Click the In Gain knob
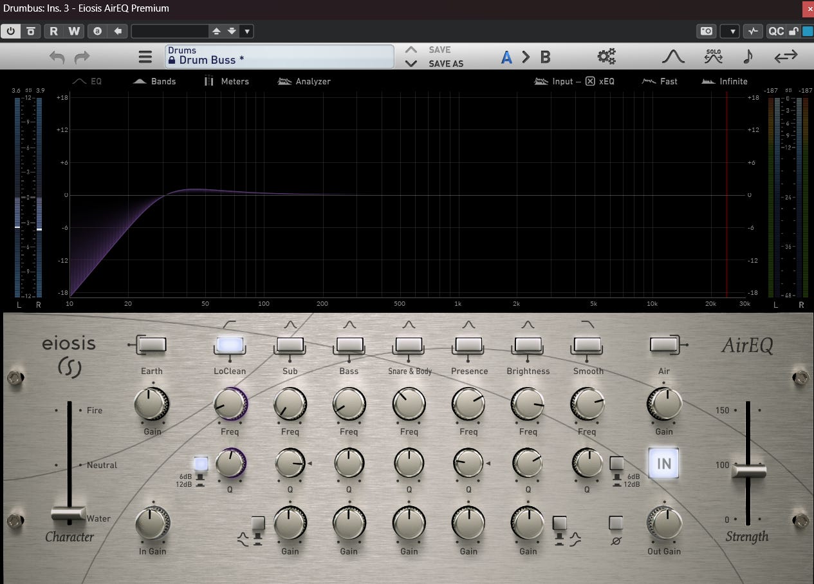The height and width of the screenshot is (584, 814). [153, 523]
